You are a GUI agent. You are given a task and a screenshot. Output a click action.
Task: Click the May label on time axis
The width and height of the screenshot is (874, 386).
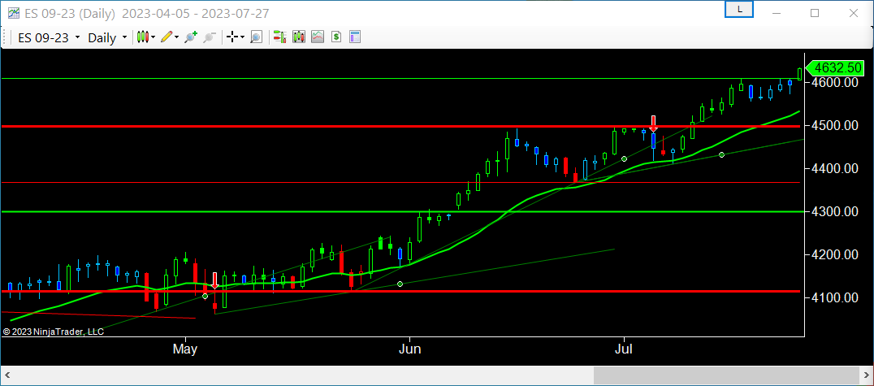(186, 349)
